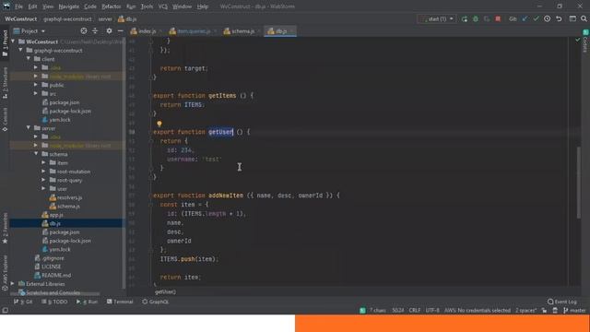Click the green Debug bug icon
The image size is (590, 332).
476,18
